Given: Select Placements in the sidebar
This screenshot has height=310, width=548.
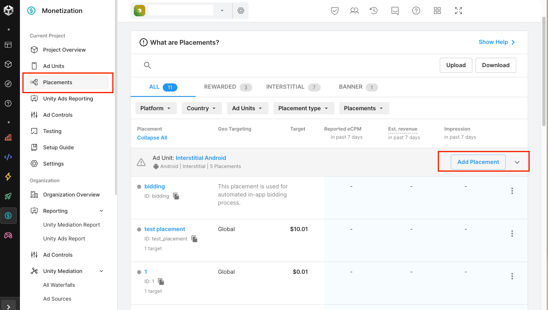Looking at the screenshot, I should pos(68,82).
